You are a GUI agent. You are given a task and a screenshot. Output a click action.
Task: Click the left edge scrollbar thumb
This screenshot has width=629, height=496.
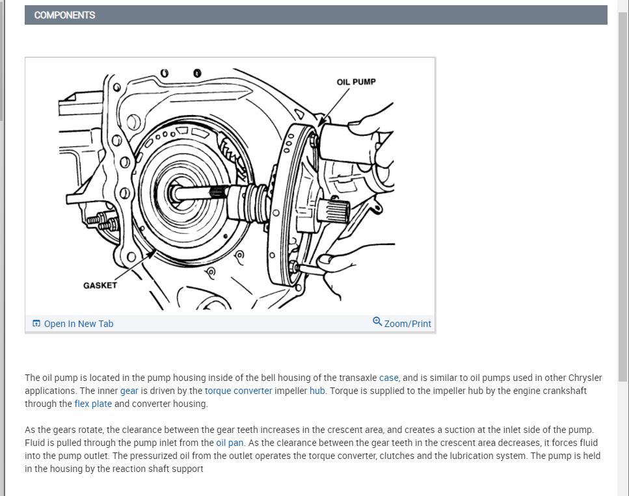pyautogui.click(x=2, y=62)
